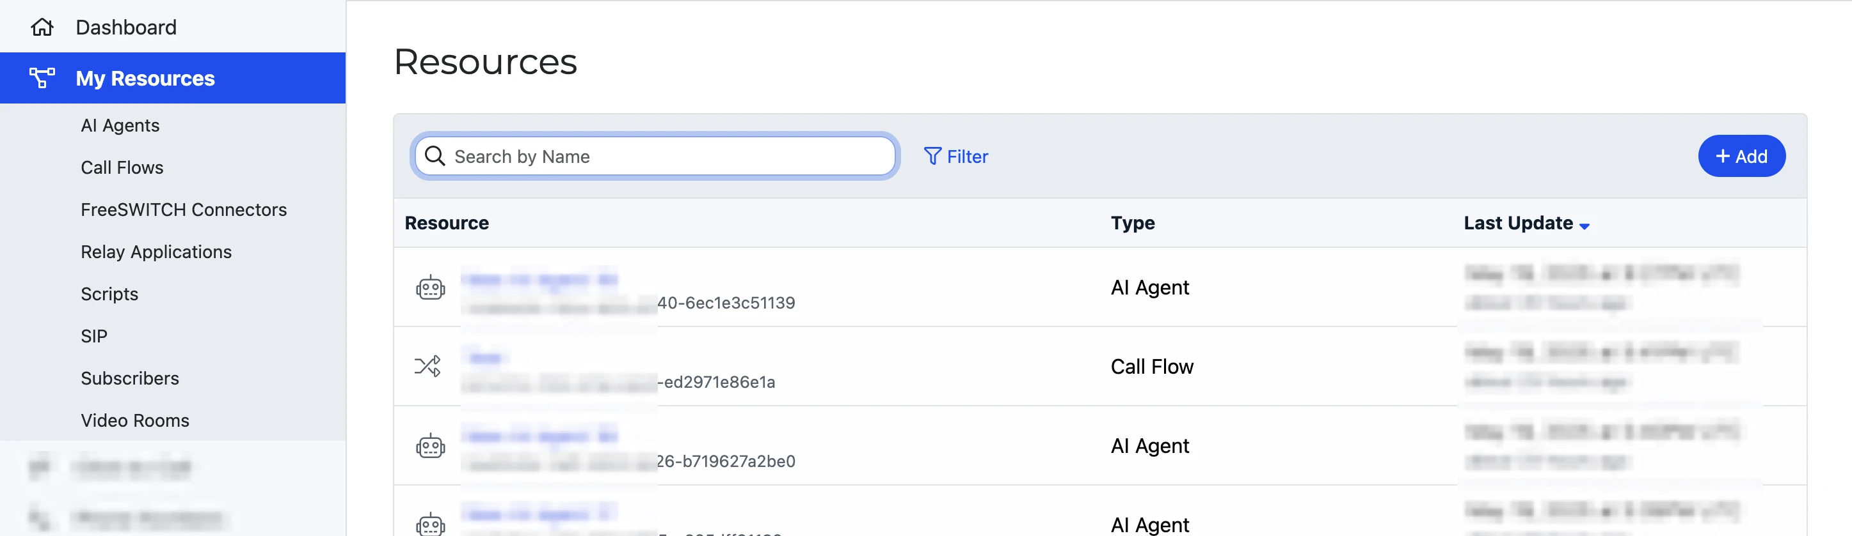Click the home icon next to Dashboard
Screen dimensions: 1852x536
point(42,27)
